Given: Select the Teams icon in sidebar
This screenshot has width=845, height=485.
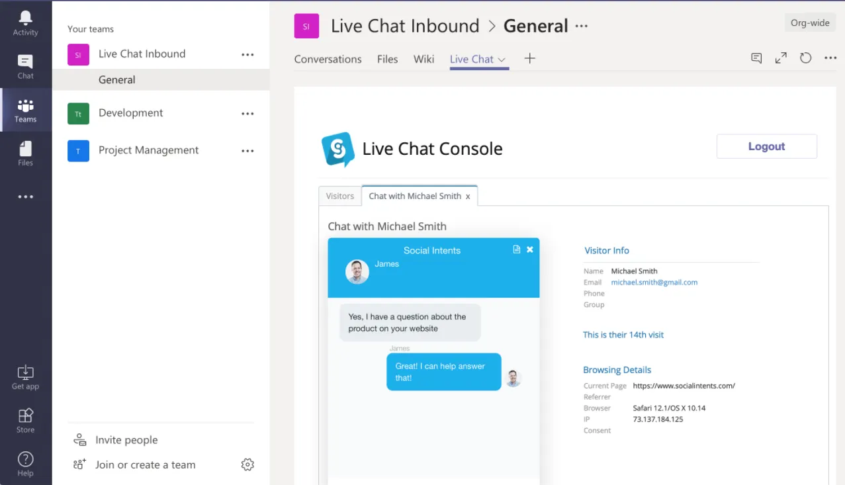Looking at the screenshot, I should 25,110.
